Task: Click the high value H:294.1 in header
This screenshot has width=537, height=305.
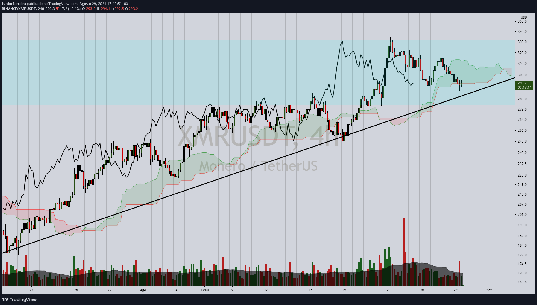Action: 103,9
